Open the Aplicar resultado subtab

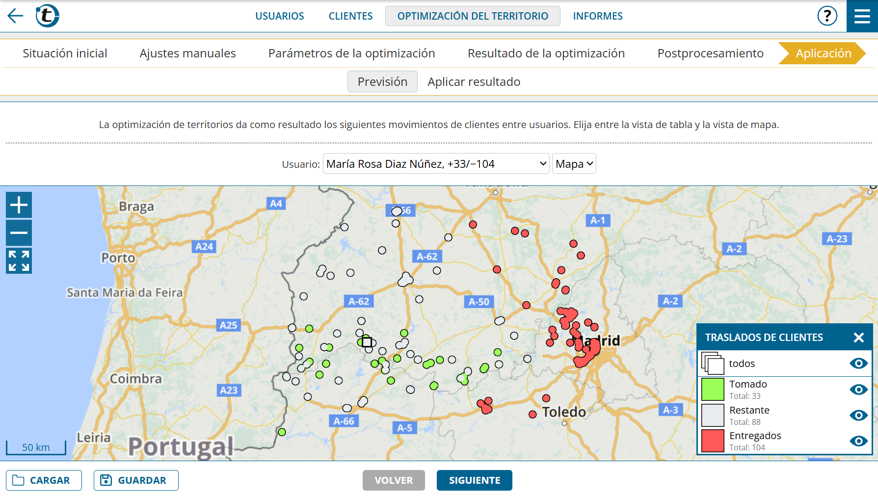click(474, 82)
